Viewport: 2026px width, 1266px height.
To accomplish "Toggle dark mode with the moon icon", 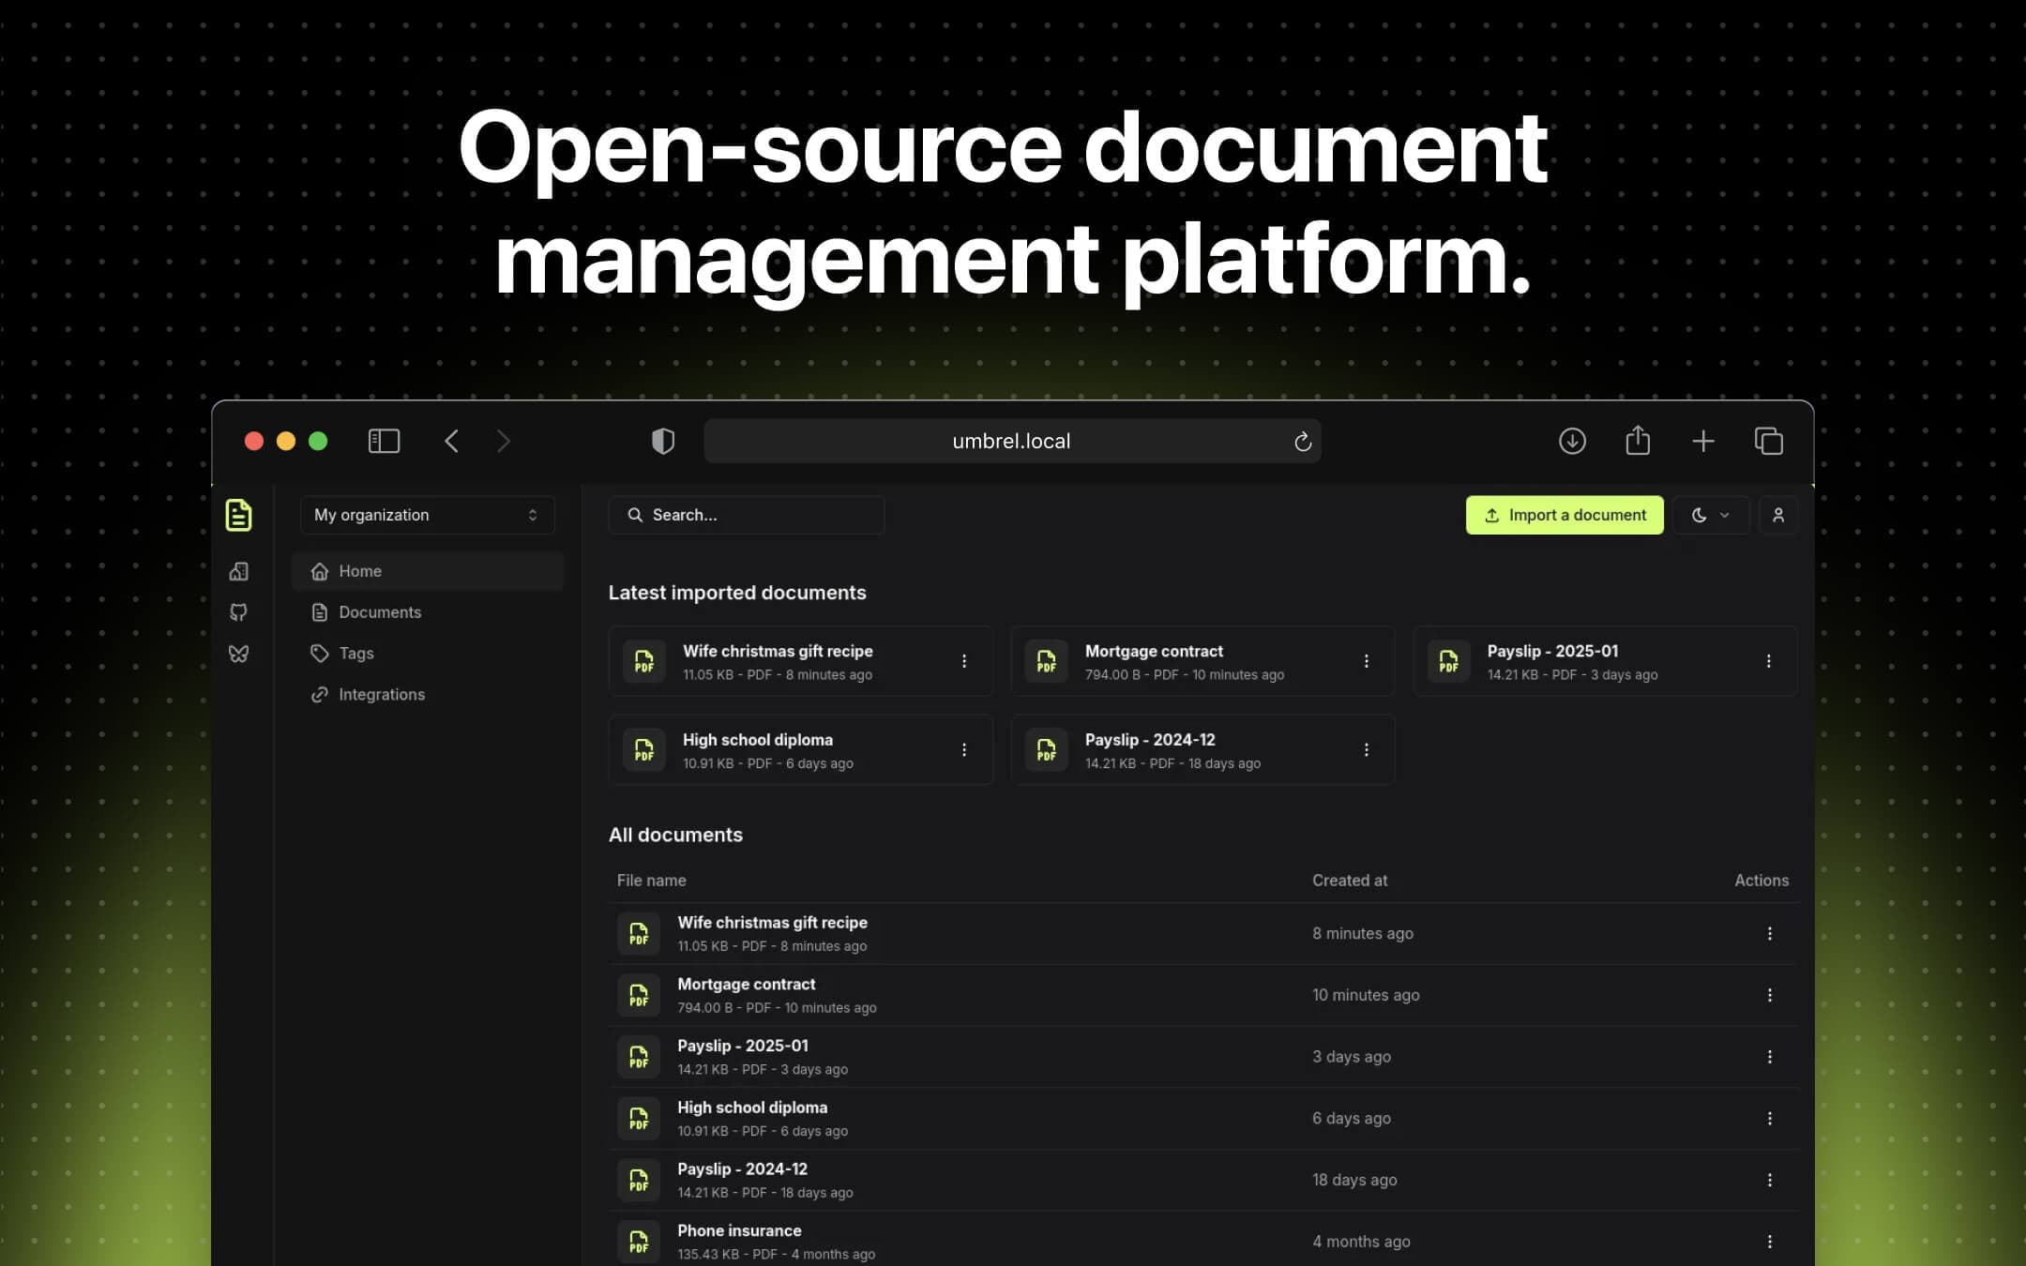I will tap(1700, 515).
